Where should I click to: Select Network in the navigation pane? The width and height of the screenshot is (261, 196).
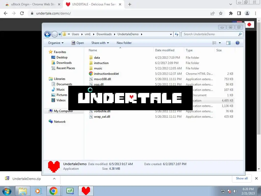pyautogui.click(x=57, y=122)
